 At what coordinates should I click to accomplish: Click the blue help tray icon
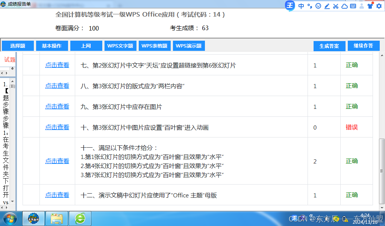pos(303,218)
